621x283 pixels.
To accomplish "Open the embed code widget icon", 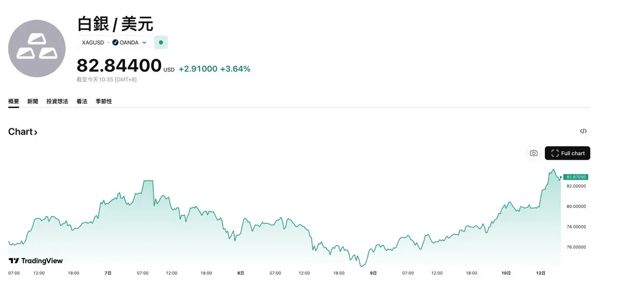I will point(583,131).
